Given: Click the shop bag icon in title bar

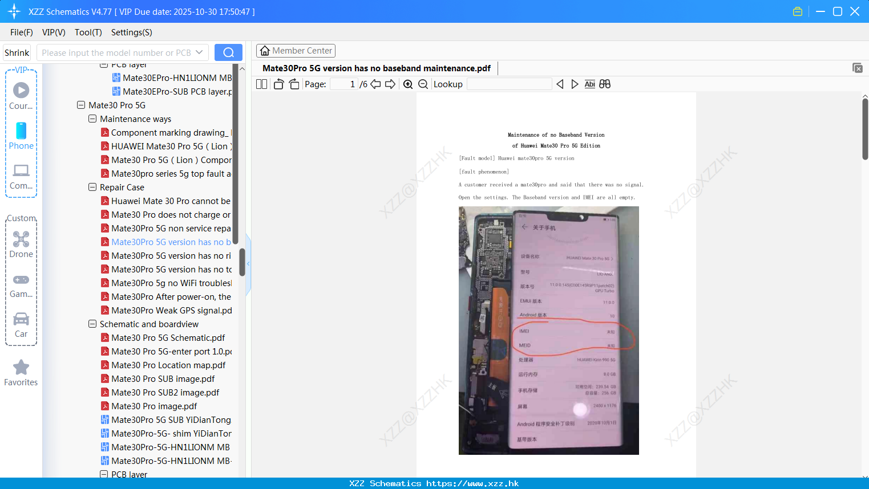Looking at the screenshot, I should click(x=798, y=11).
